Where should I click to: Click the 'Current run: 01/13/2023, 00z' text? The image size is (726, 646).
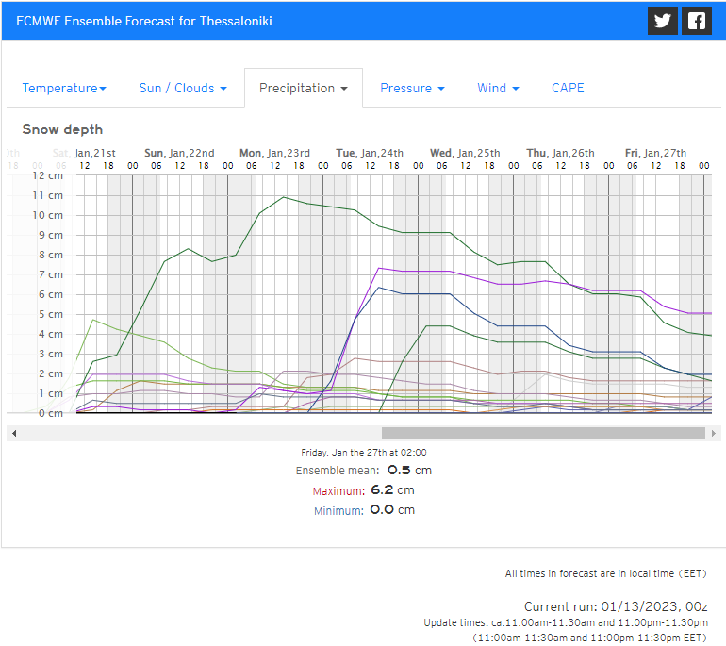[616, 606]
